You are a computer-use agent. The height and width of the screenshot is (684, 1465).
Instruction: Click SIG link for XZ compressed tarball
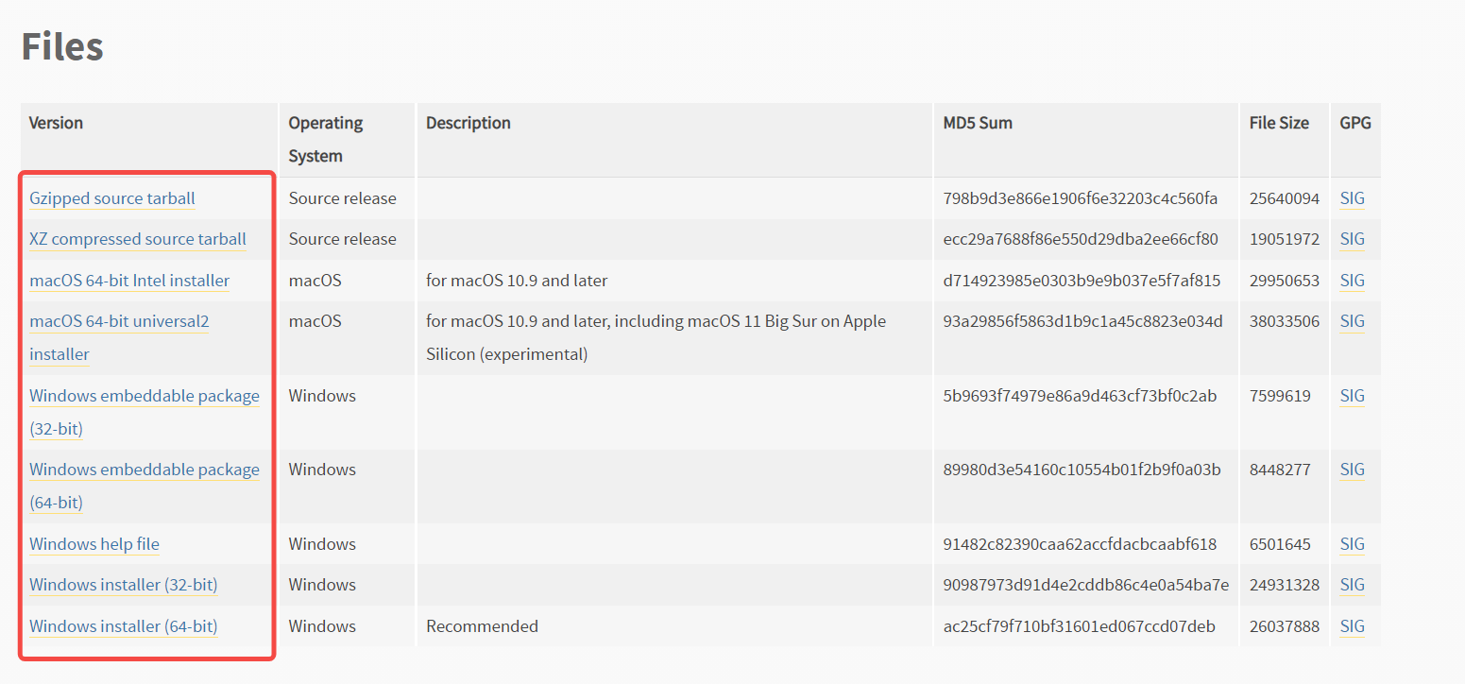1352,239
